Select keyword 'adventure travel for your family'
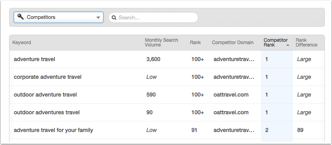 tap(53, 130)
